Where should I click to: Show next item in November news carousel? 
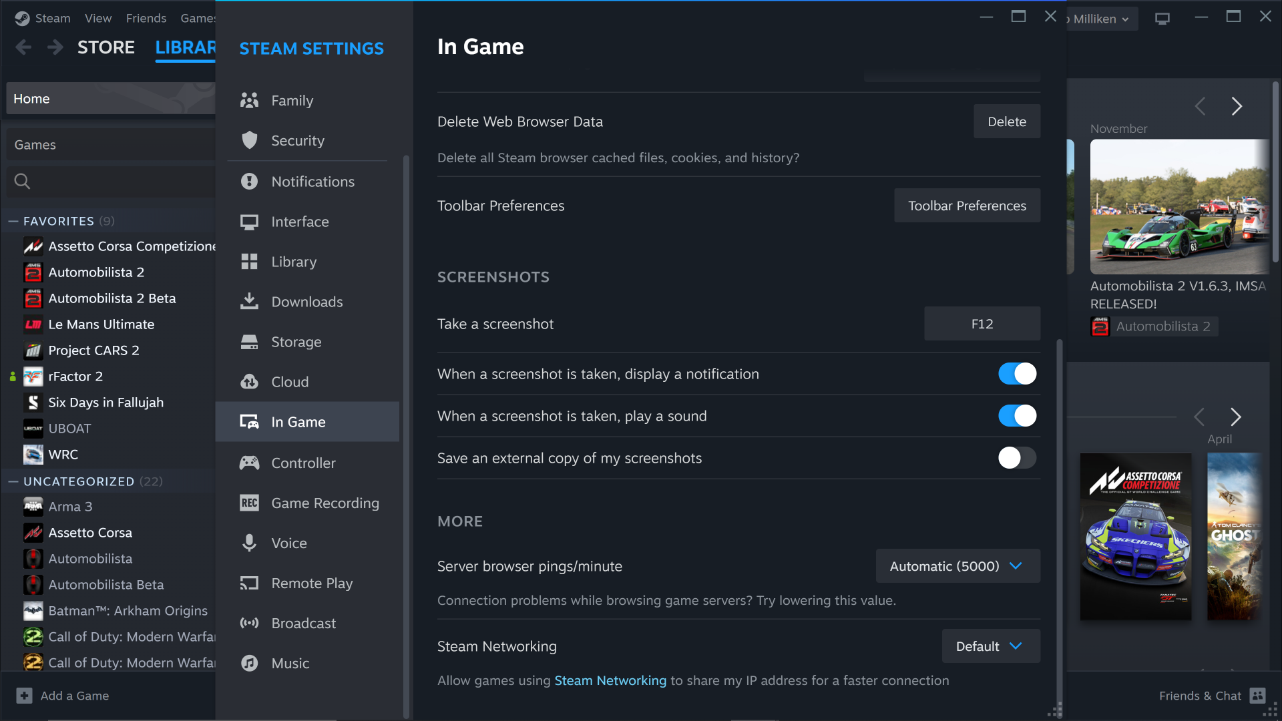pos(1237,106)
